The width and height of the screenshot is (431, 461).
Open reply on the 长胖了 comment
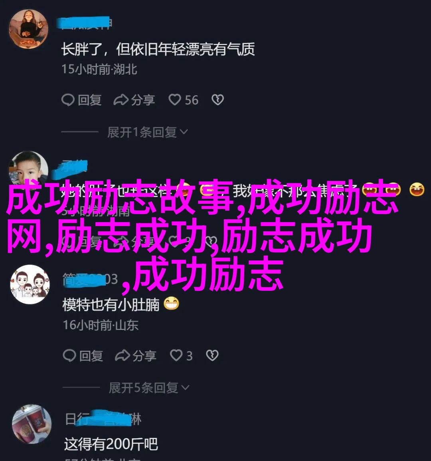(x=81, y=100)
